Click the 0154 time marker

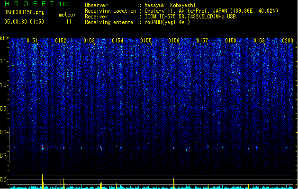(117, 41)
